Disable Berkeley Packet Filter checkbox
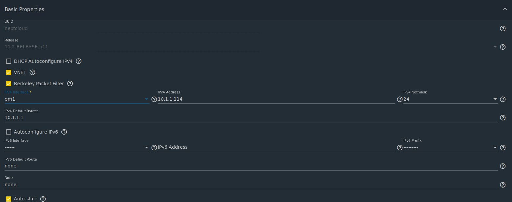 coord(9,84)
